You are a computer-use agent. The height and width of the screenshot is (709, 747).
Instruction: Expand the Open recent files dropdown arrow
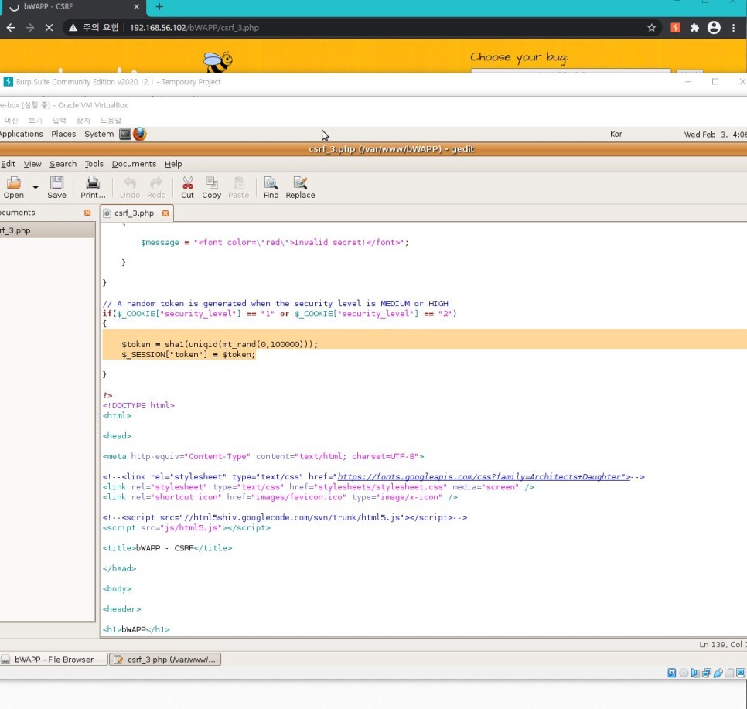[36, 187]
